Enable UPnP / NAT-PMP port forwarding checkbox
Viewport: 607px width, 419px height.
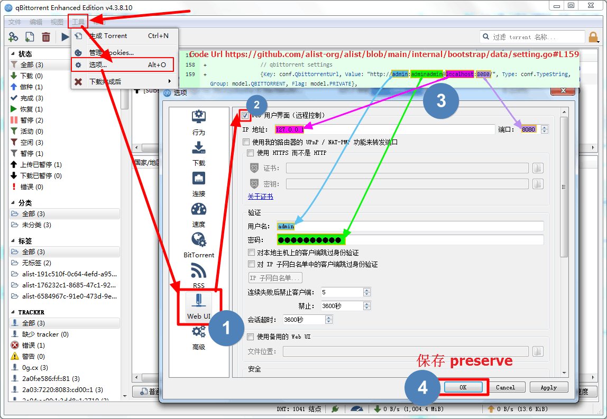[246, 142]
